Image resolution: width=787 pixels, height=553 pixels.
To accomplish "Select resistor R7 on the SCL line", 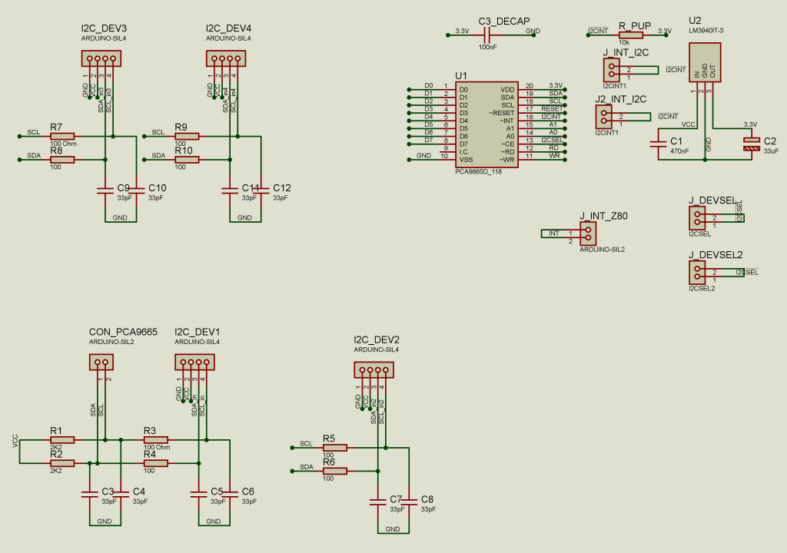I will [62, 136].
